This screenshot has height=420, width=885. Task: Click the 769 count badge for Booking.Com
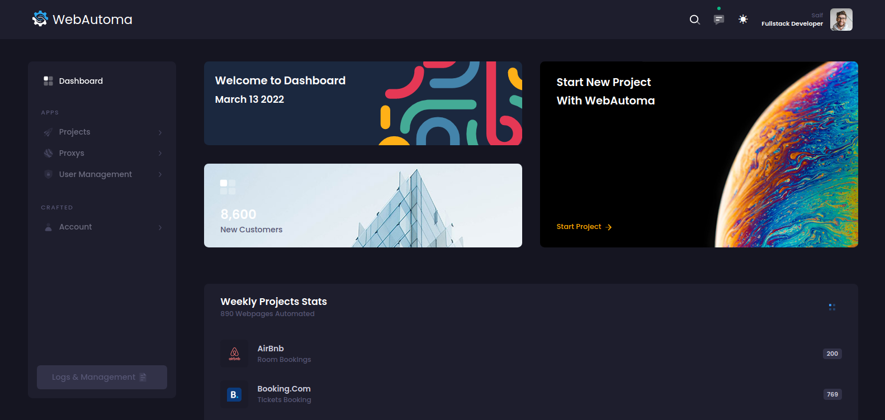click(832, 394)
